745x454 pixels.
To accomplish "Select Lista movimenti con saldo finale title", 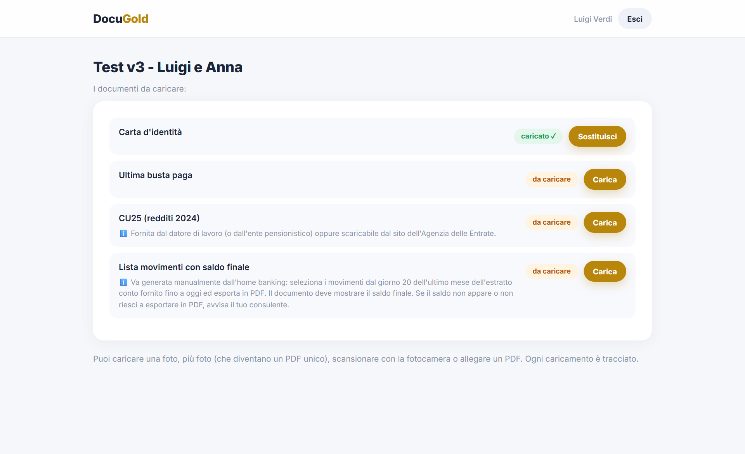I will (184, 267).
